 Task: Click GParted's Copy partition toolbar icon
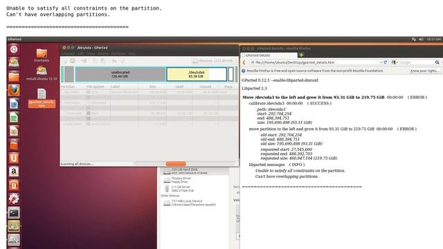tap(96, 61)
